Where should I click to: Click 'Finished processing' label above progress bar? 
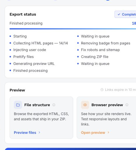pyautogui.click(x=26, y=23)
